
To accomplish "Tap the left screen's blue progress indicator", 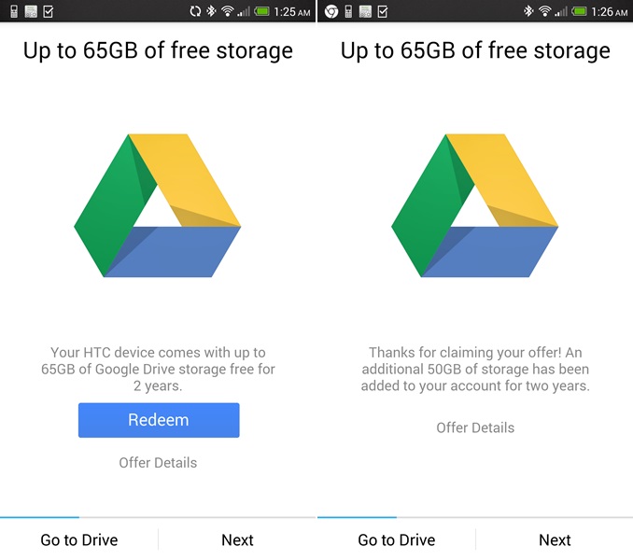I will [x=39, y=517].
